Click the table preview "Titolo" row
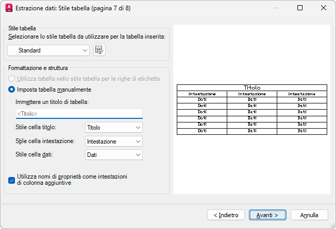The image size is (336, 229). pos(252,87)
